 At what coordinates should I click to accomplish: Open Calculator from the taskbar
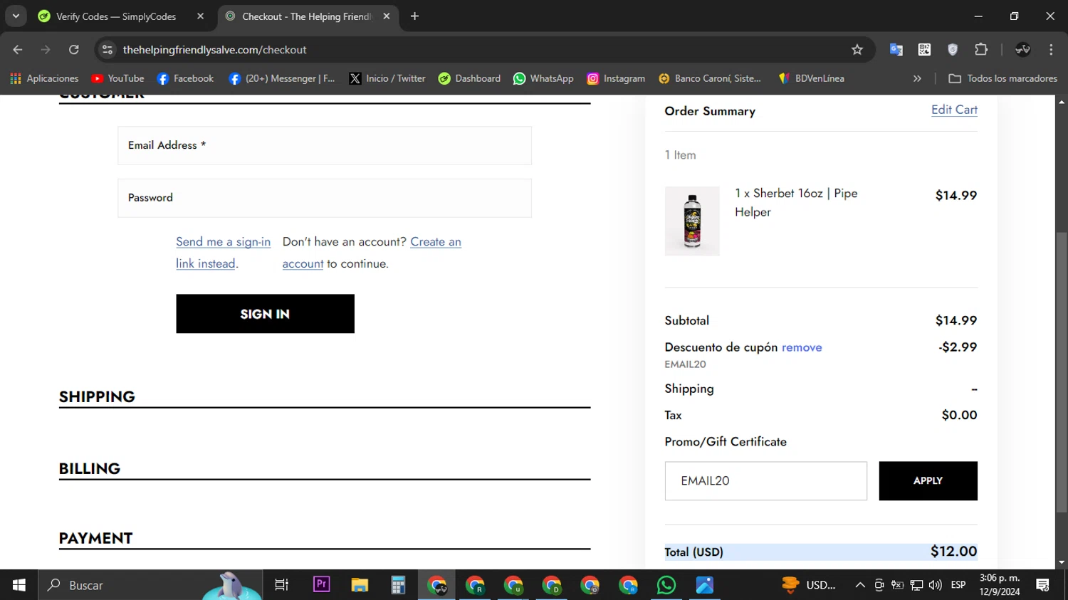[x=398, y=585]
